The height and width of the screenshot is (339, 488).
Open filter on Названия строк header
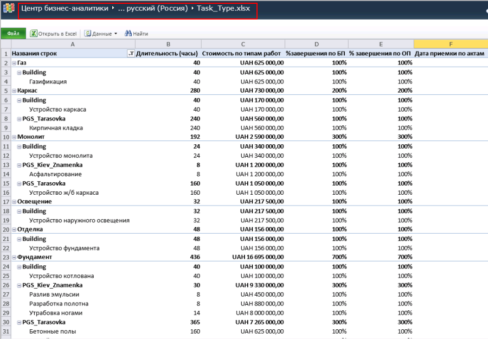(x=131, y=54)
